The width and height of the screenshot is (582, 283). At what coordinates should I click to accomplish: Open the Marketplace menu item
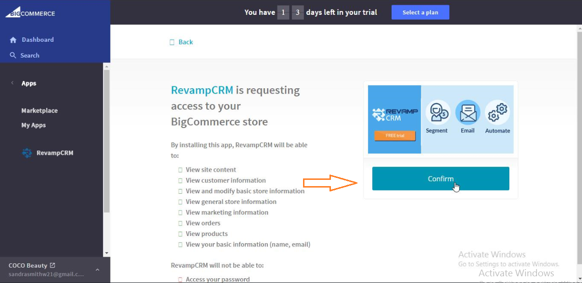tap(39, 110)
